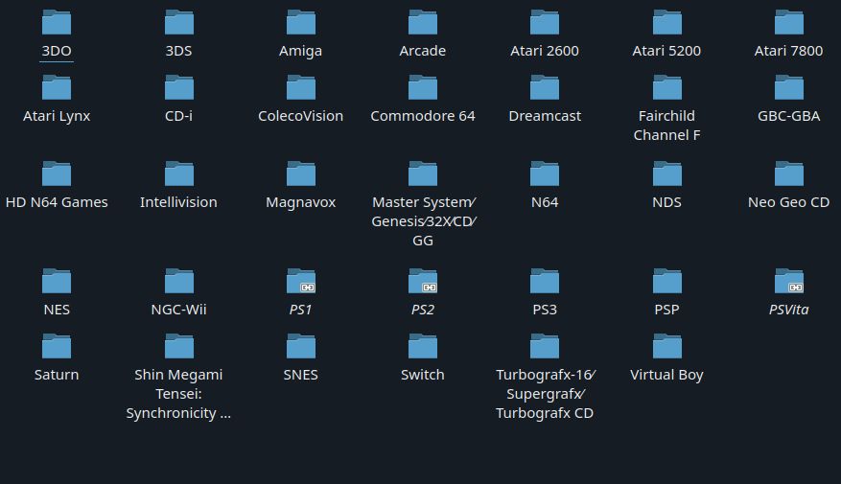
Task: Select the Turbografx-16/Supergrafx/Turbografx CD folder icon
Action: 545,347
